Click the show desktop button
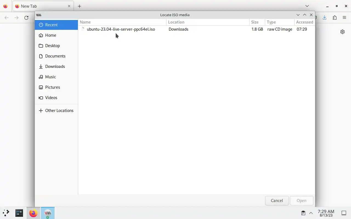 pyautogui.click(x=344, y=213)
